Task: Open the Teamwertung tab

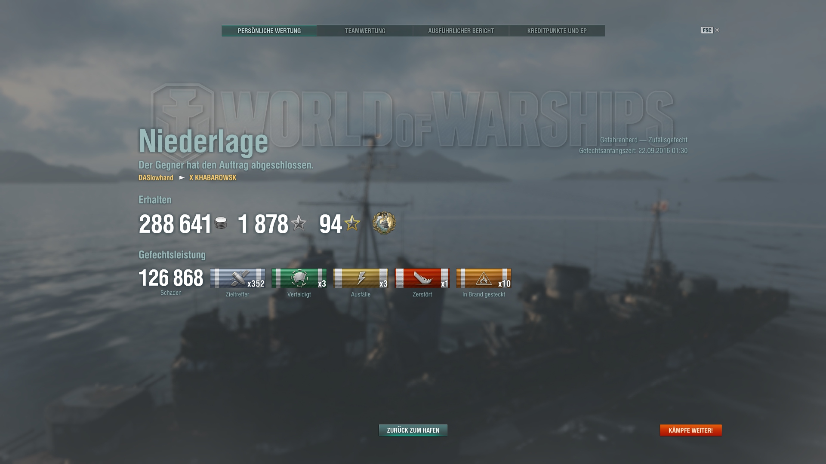Action: coord(365,31)
